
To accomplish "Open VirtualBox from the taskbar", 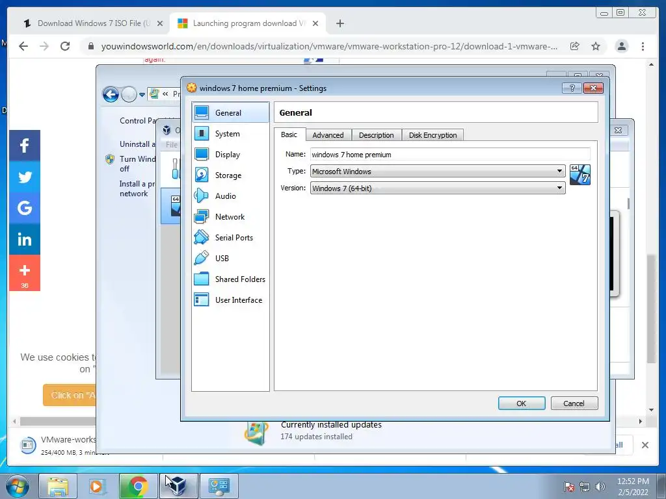I will (178, 486).
